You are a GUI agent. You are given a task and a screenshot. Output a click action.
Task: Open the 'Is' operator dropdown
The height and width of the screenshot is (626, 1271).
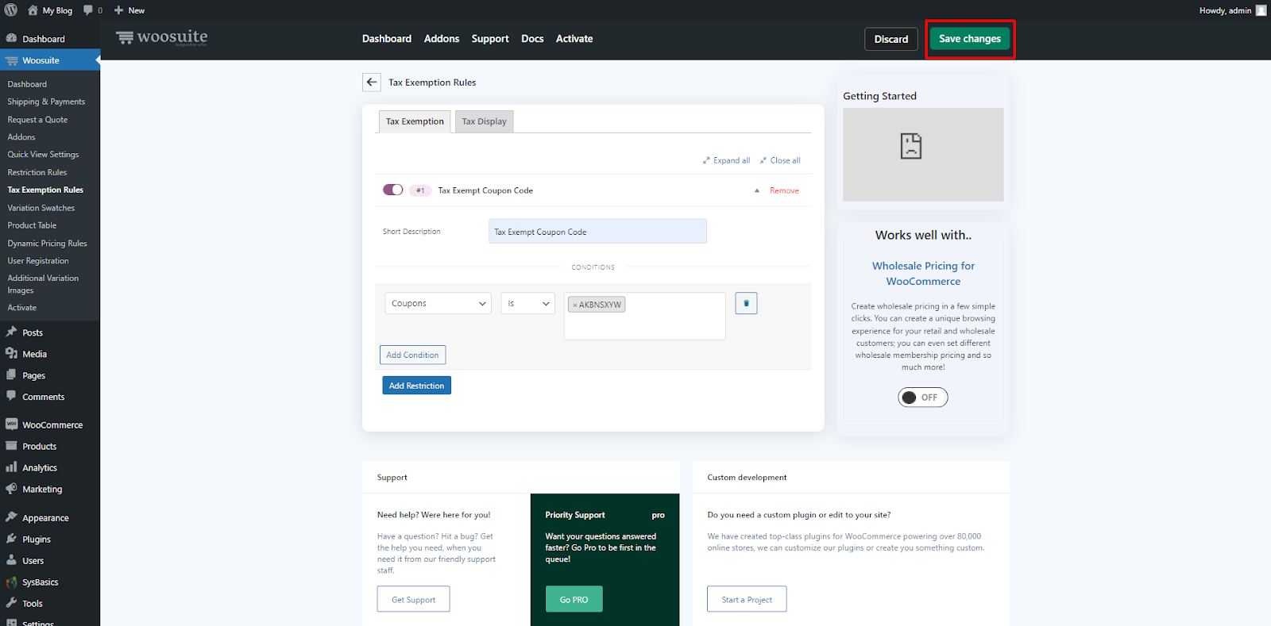tap(527, 303)
